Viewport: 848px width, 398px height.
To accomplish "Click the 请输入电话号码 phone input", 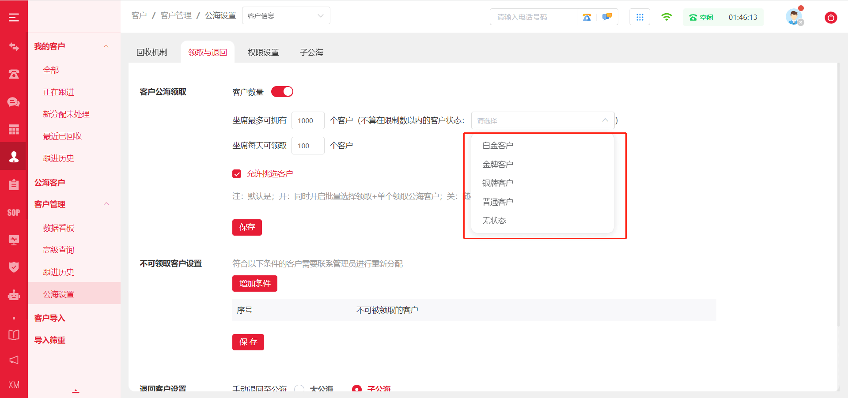I will (x=534, y=17).
